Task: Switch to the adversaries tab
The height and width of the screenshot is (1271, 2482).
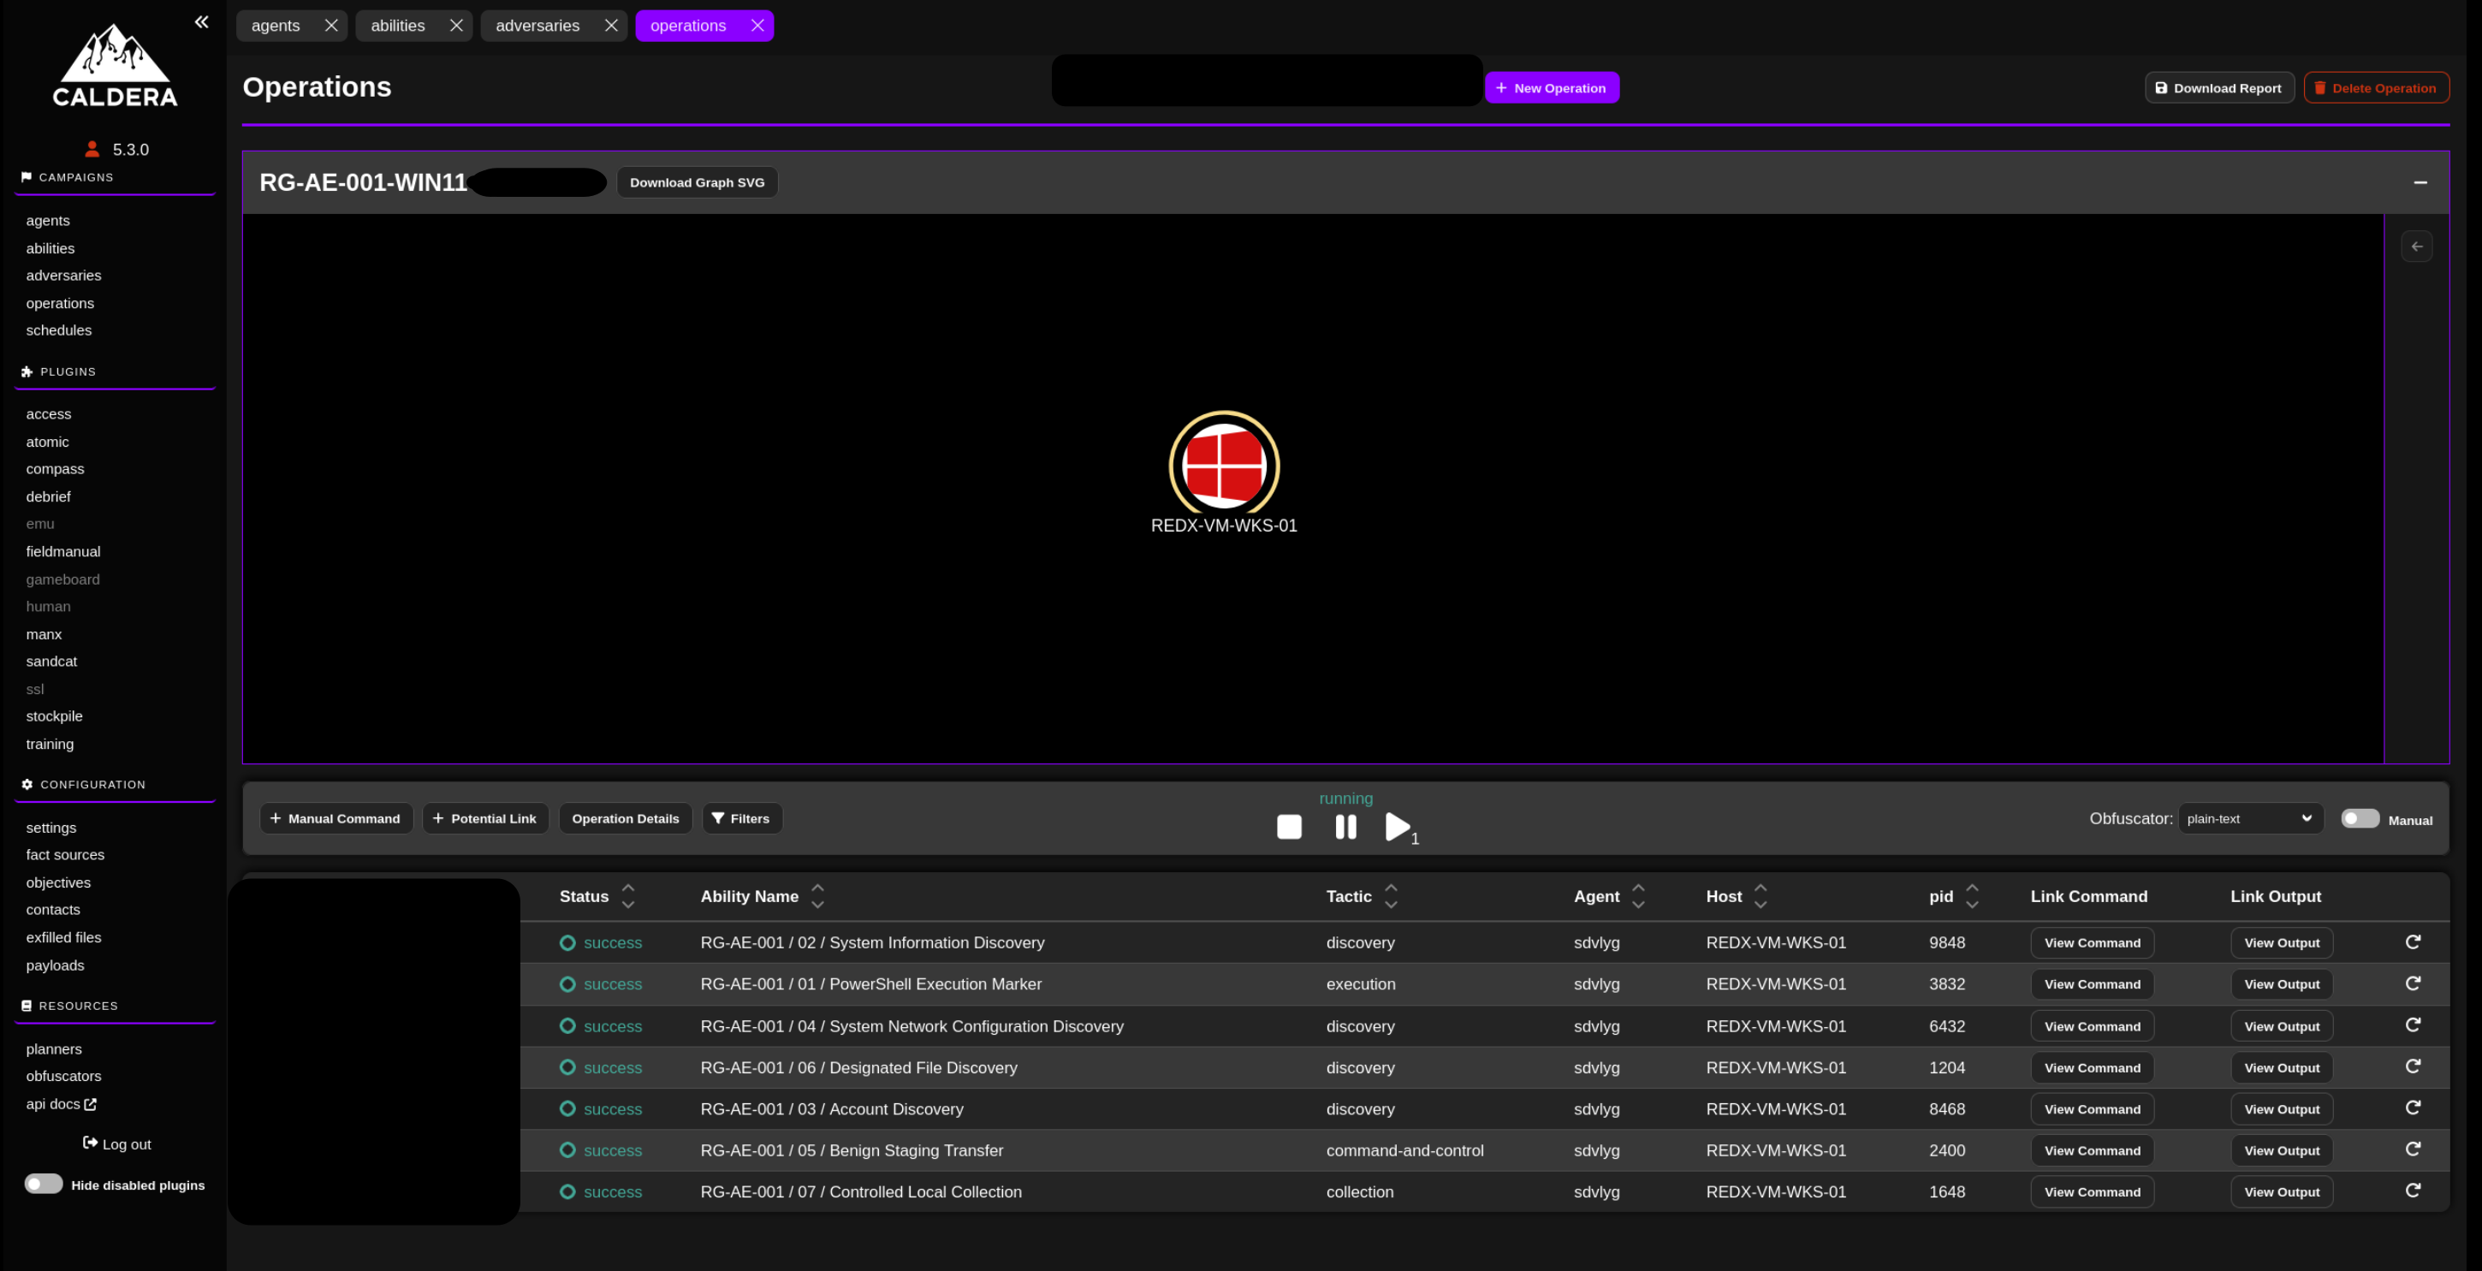Action: (x=537, y=26)
